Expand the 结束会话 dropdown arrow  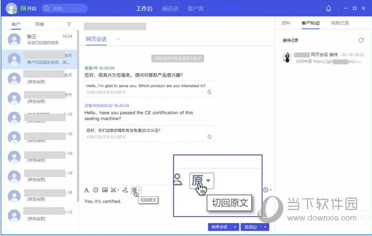coord(235,227)
